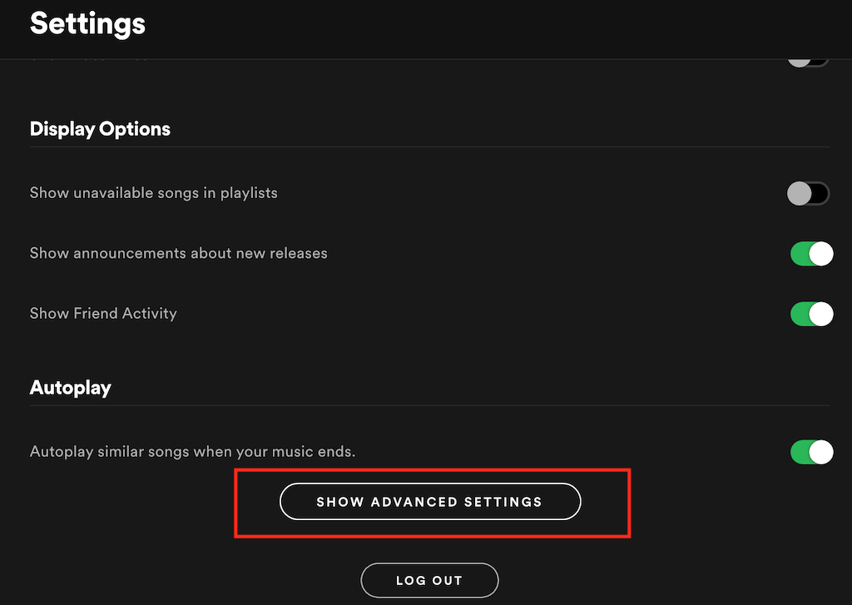This screenshot has height=605, width=852.
Task: Turn off 'Show Friend Activity'
Action: (x=812, y=314)
